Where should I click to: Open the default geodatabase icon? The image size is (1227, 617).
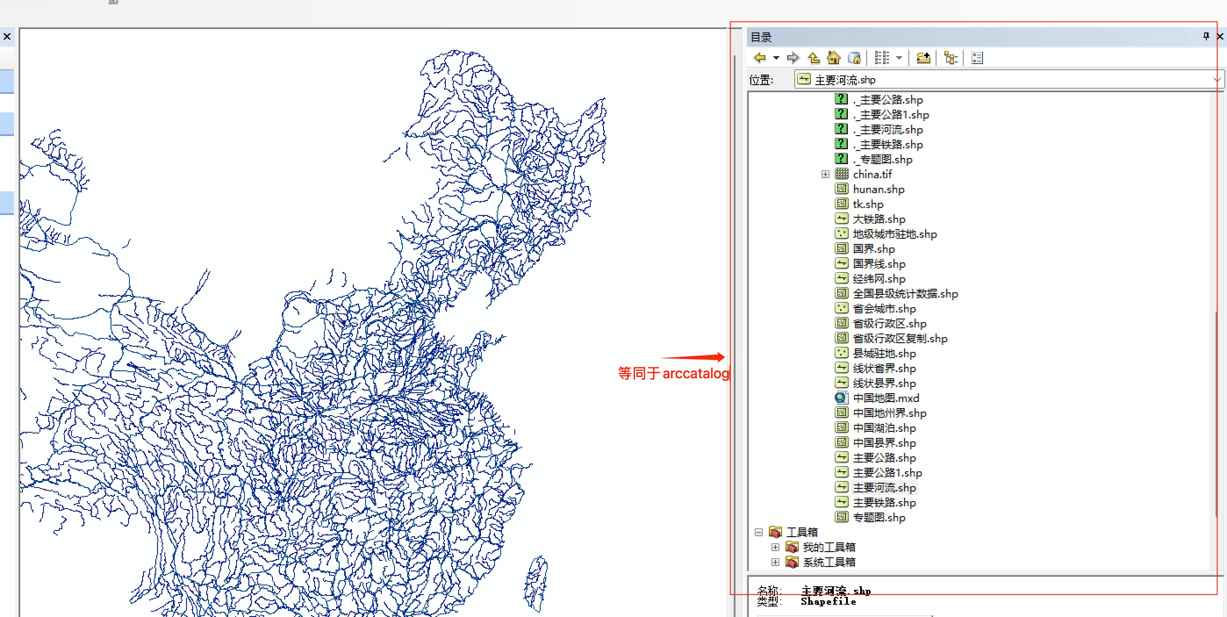tap(855, 57)
